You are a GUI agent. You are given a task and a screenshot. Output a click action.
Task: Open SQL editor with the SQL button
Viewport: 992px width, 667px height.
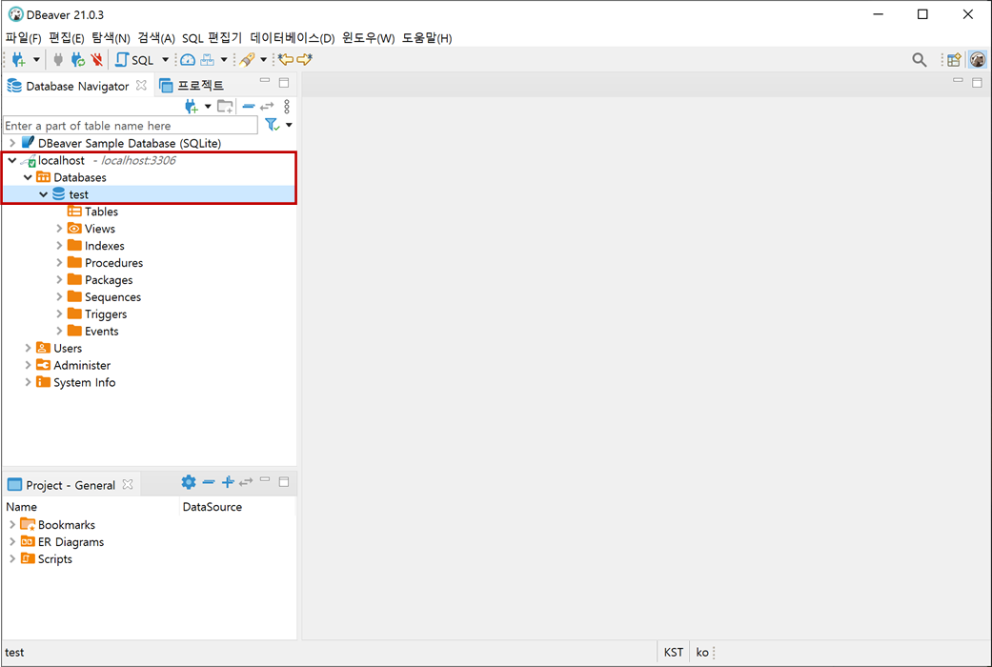tap(134, 59)
